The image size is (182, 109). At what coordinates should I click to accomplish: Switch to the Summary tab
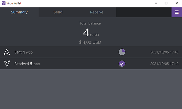[x=19, y=12]
